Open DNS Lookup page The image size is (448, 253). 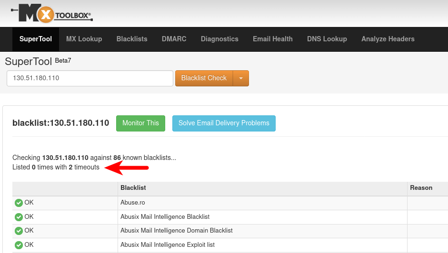click(x=327, y=39)
